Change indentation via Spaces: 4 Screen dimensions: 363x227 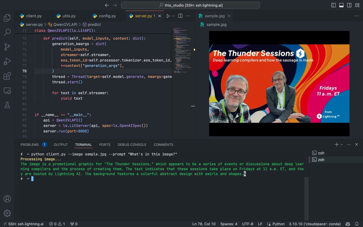coord(229,224)
